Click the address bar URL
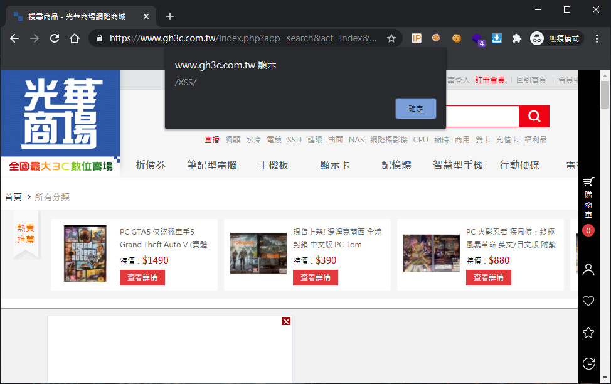 (243, 38)
